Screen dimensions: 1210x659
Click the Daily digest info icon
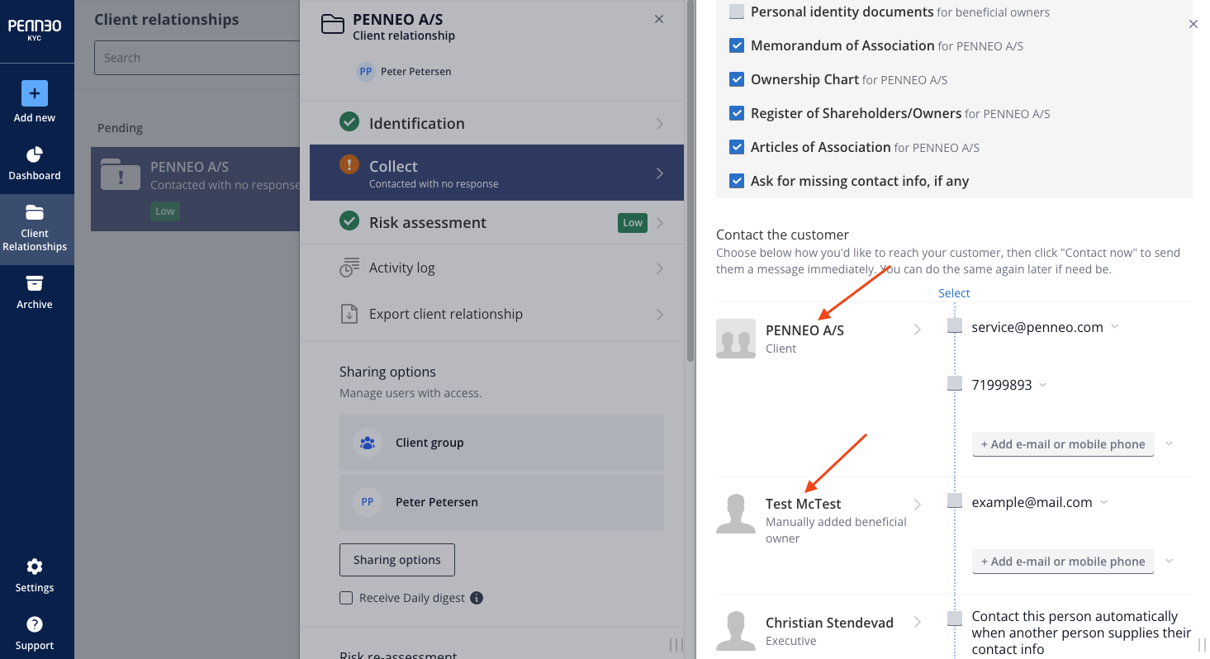[477, 598]
